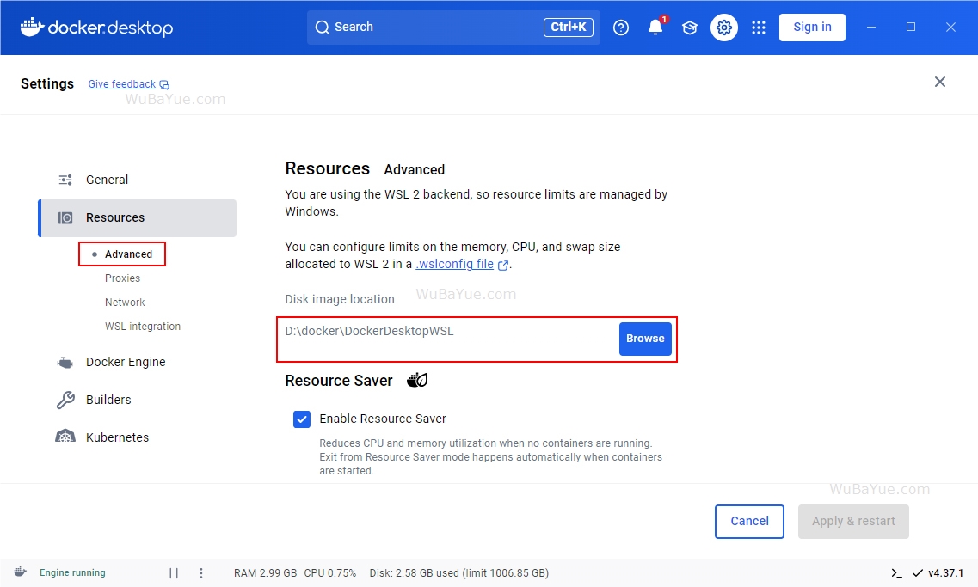The height and width of the screenshot is (587, 978).
Task: Minimize the Docker Desktop window
Action: coord(871,28)
